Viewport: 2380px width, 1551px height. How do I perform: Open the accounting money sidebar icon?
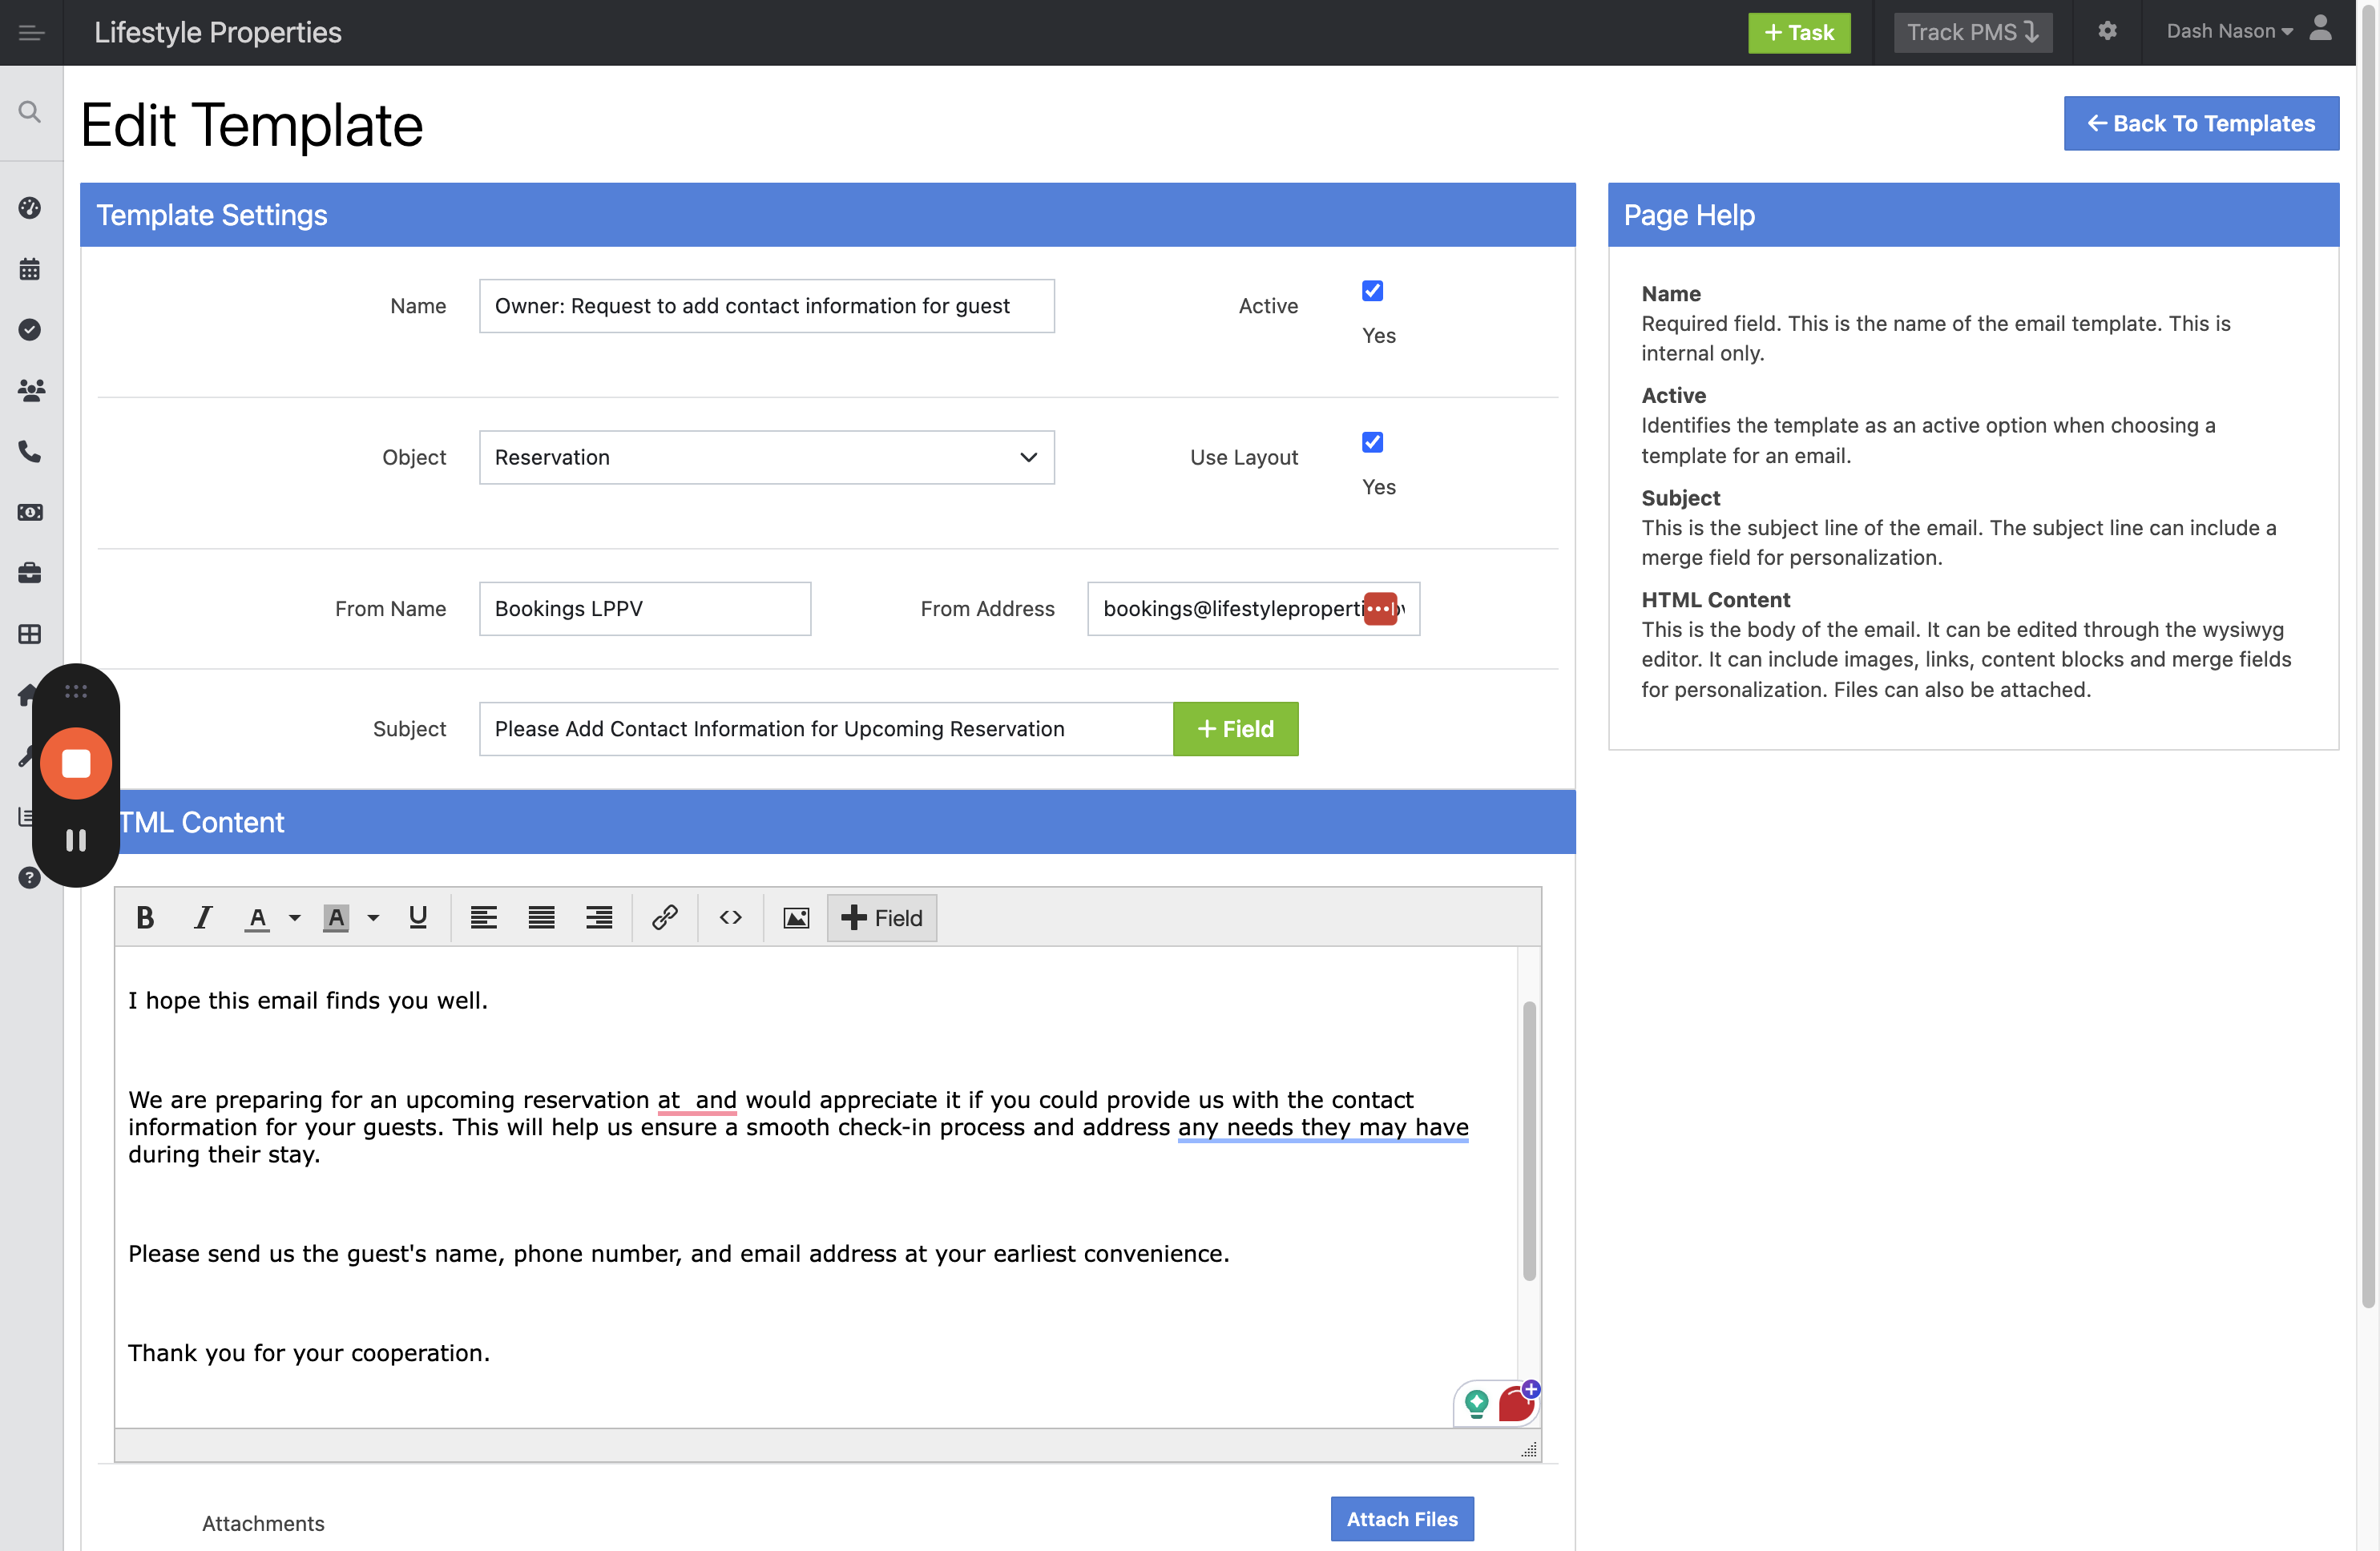[x=30, y=512]
